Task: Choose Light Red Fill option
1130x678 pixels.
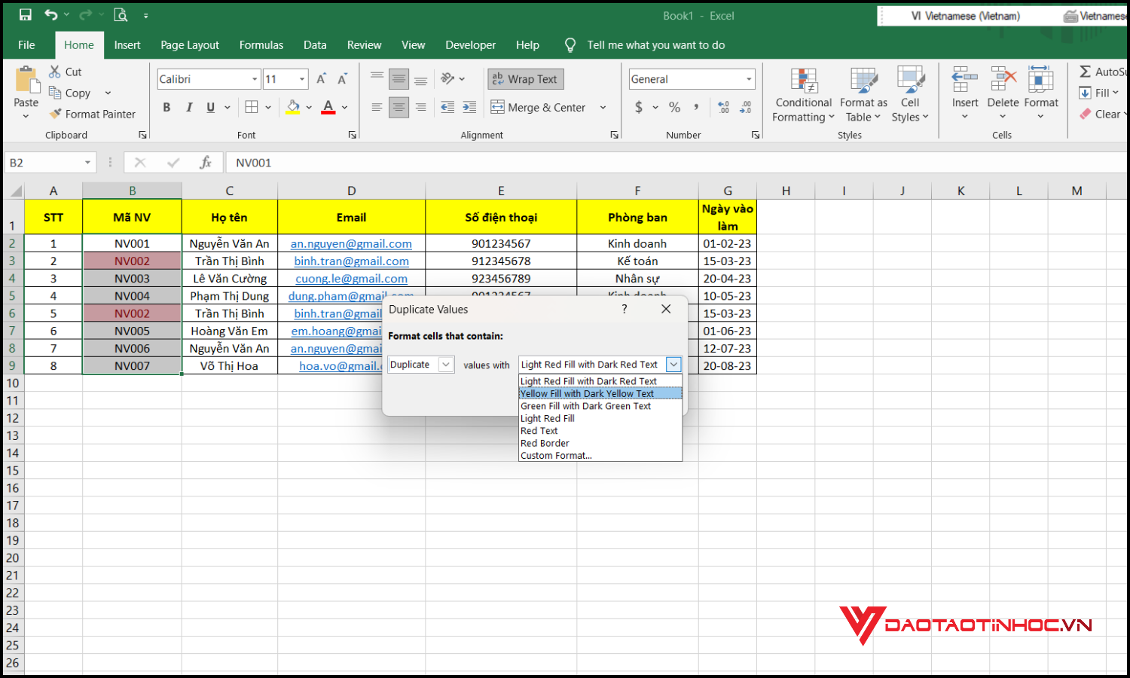Action: point(600,418)
